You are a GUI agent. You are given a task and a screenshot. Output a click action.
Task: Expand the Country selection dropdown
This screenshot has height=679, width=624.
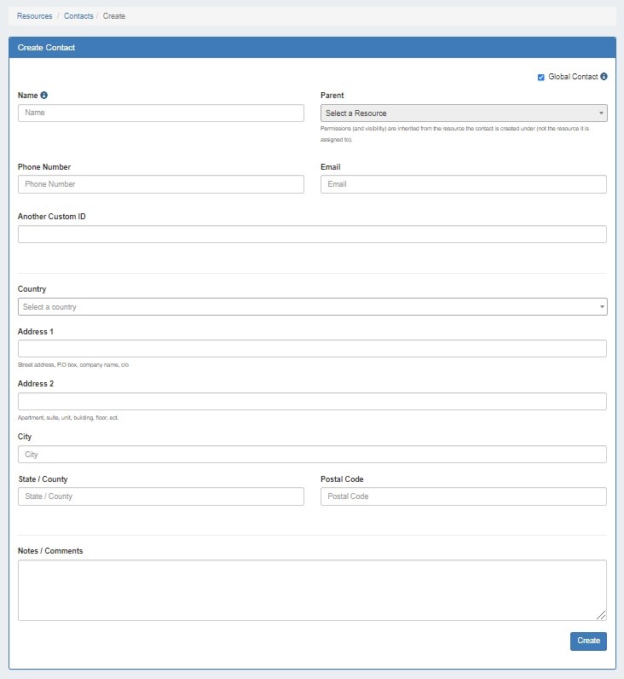312,307
